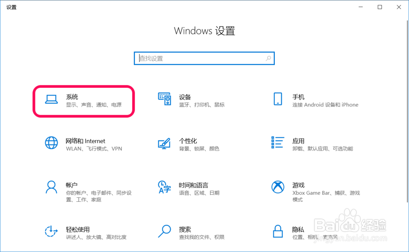
Task: Open "游戏" by clicking its label
Action: (x=298, y=185)
